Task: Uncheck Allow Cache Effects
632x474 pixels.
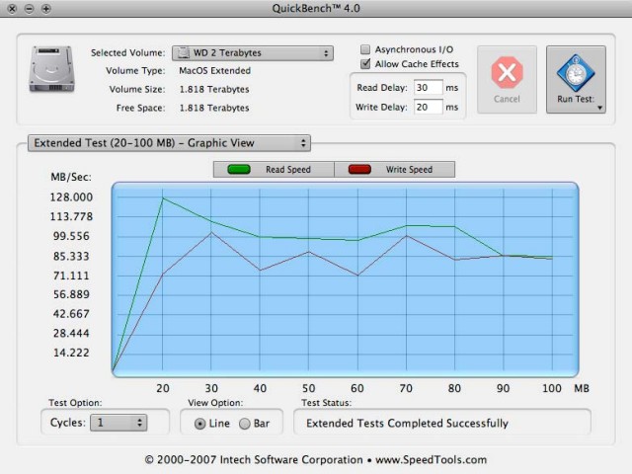Action: tap(365, 64)
